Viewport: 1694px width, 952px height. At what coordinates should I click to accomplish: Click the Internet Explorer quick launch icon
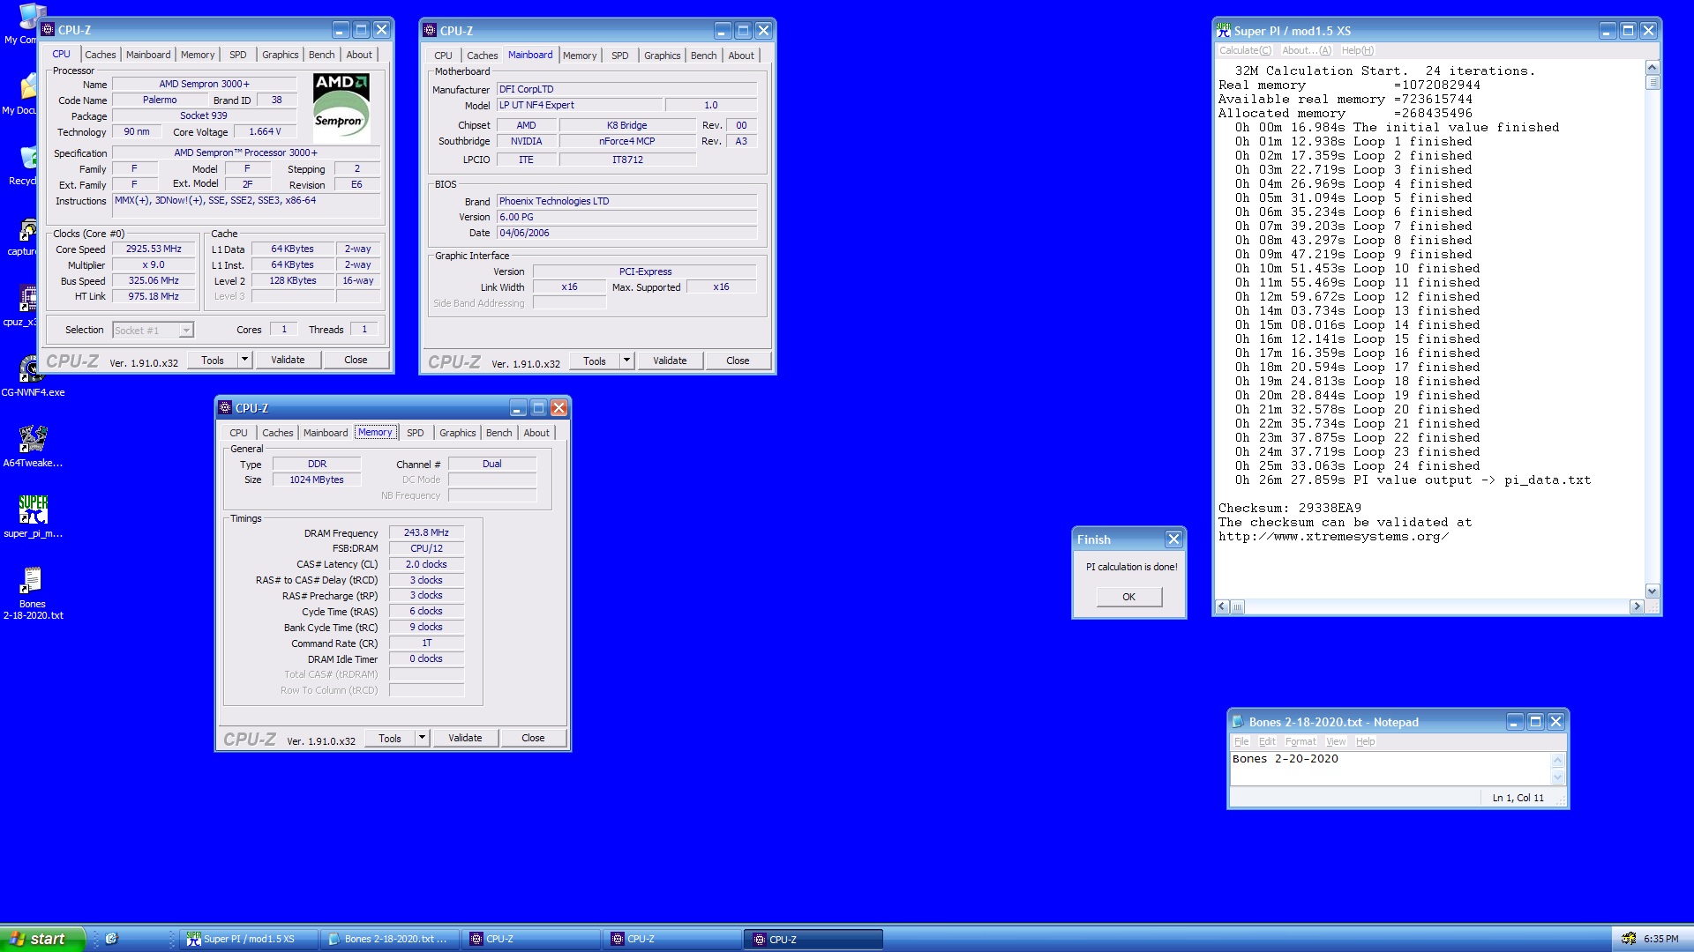pyautogui.click(x=111, y=939)
